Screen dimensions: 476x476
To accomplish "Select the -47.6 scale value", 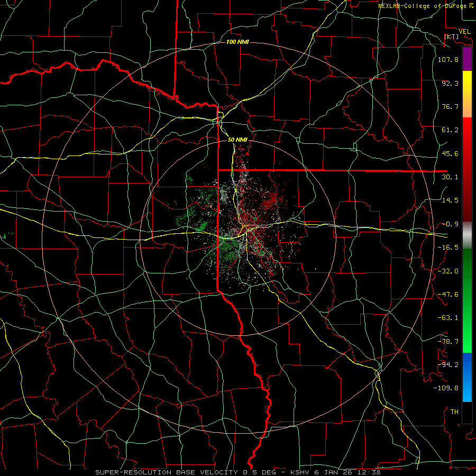I will point(448,295).
